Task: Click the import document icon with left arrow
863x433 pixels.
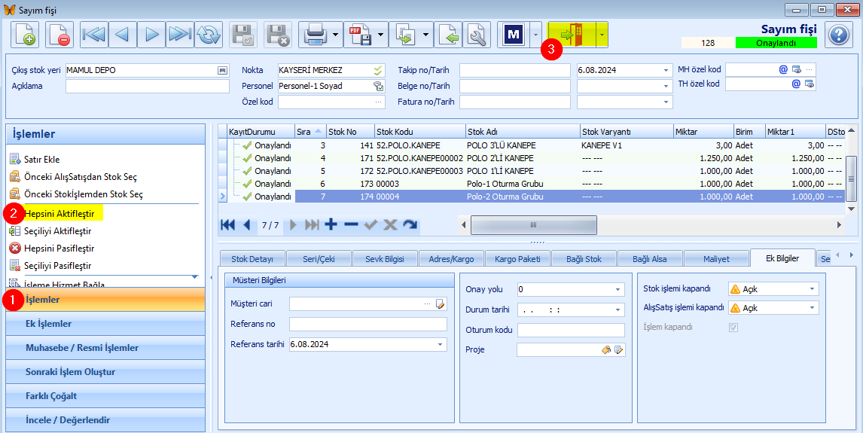Action: coord(449,35)
